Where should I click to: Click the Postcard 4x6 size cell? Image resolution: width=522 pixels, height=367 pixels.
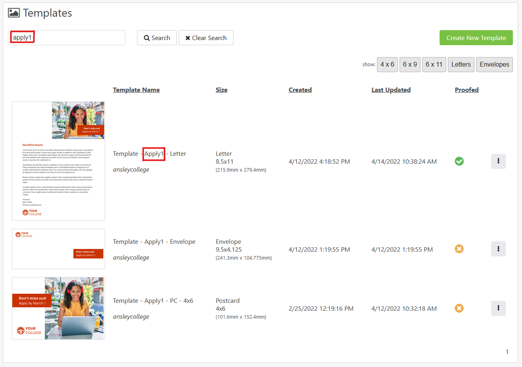[241, 309]
